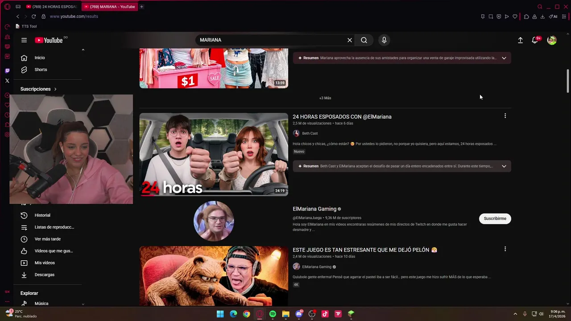Click the magnifier search button
571x321 pixels.
(364, 40)
